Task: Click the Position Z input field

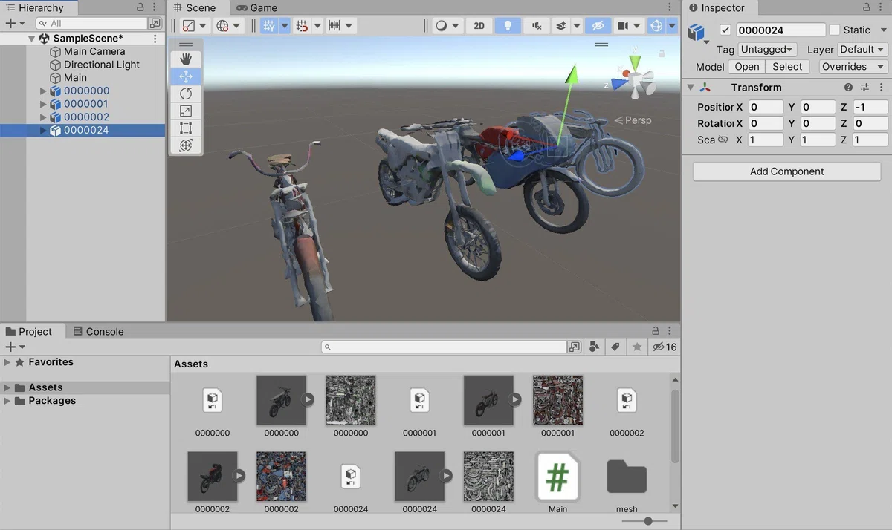Action: pos(870,107)
